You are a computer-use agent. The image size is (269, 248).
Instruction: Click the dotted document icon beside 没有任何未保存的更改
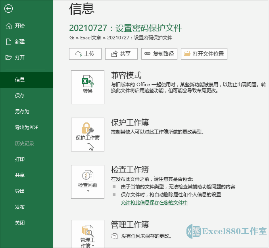point(114,236)
